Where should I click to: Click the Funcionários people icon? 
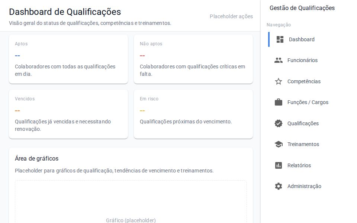click(279, 60)
